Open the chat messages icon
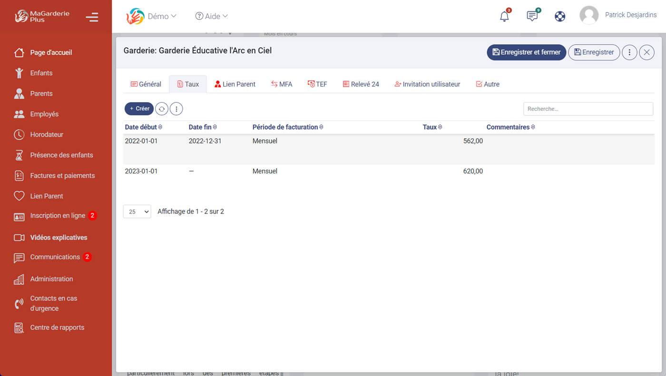 [532, 16]
